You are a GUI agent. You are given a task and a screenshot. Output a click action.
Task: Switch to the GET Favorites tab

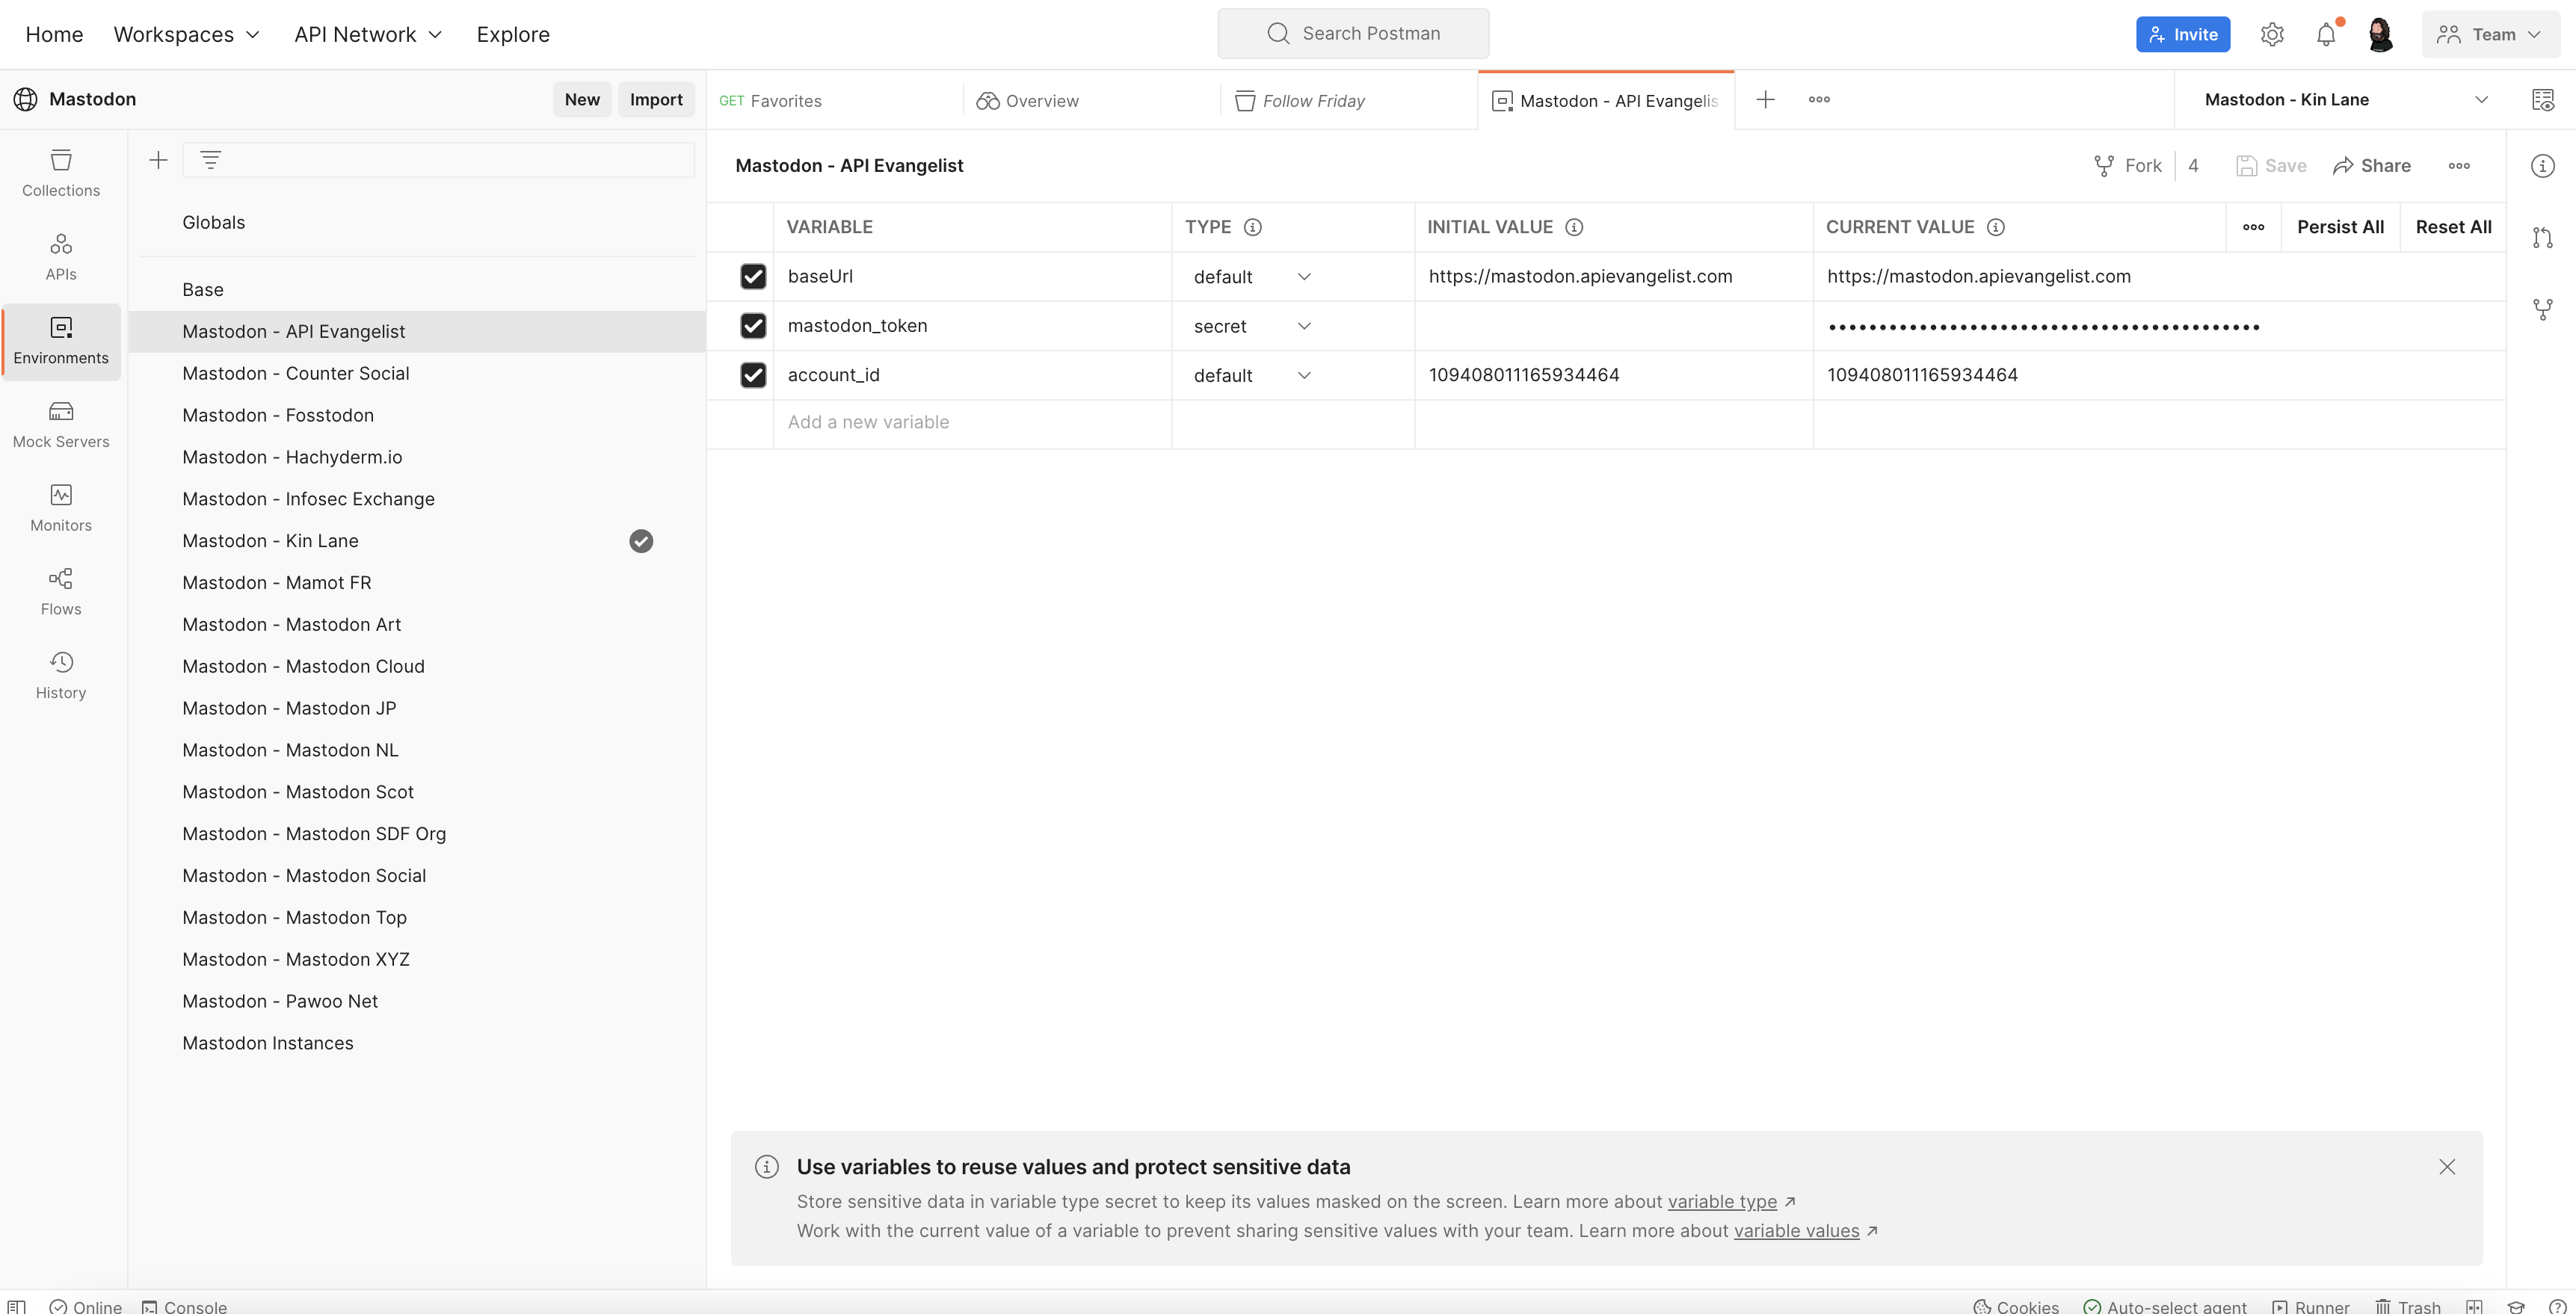point(834,100)
